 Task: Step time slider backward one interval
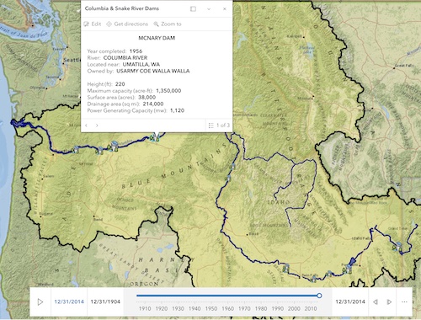(376, 302)
